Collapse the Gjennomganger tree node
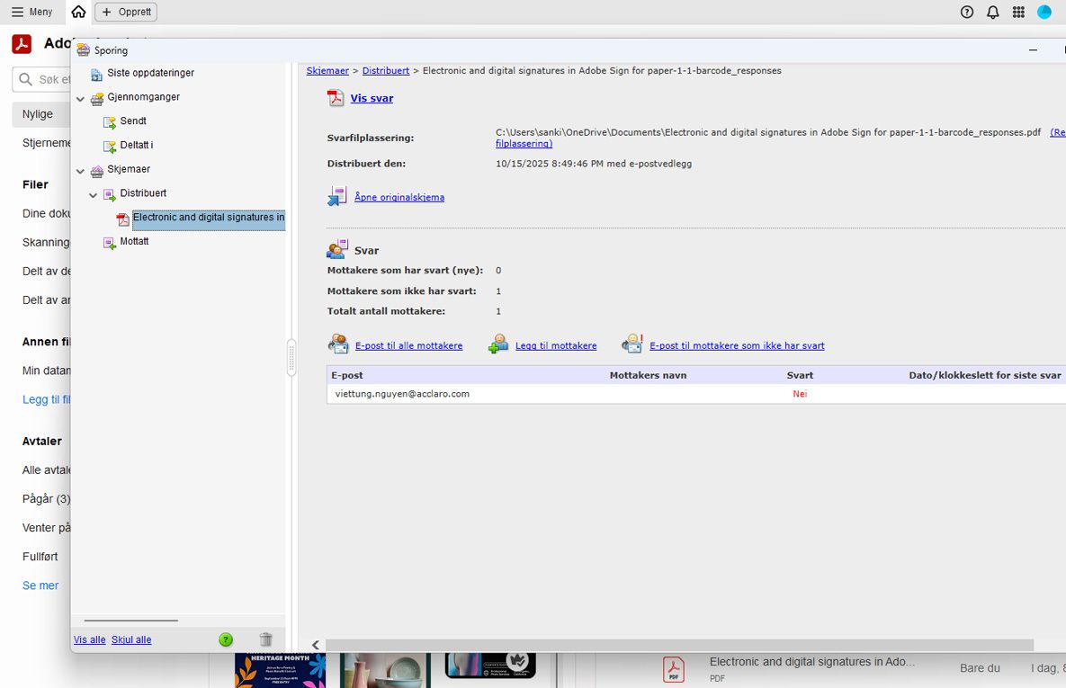 click(80, 99)
